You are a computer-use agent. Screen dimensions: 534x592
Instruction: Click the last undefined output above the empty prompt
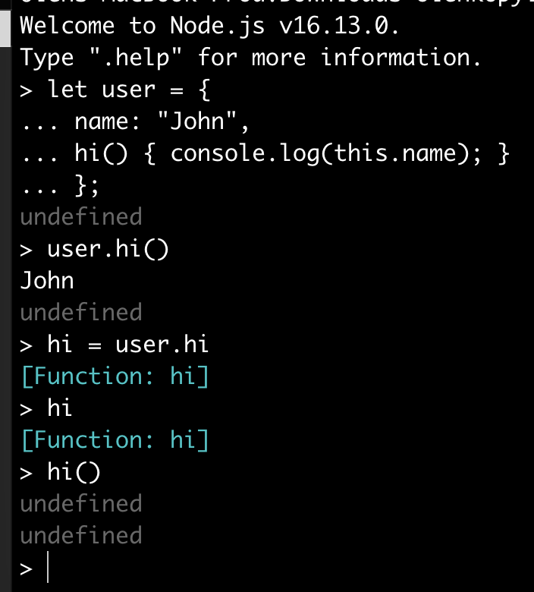81,536
